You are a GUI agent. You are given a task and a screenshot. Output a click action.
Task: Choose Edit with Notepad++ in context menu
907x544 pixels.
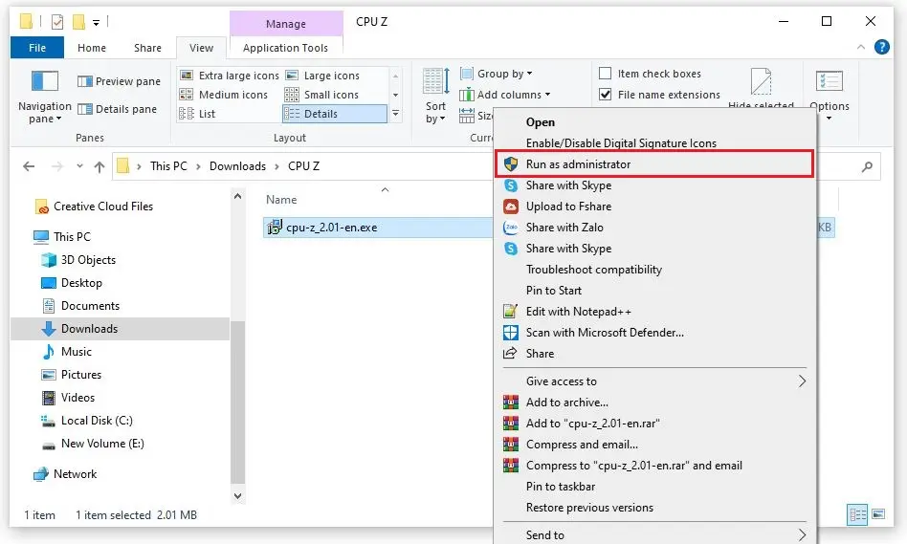pyautogui.click(x=578, y=312)
